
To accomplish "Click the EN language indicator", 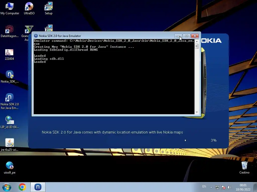I will [x=204, y=186].
